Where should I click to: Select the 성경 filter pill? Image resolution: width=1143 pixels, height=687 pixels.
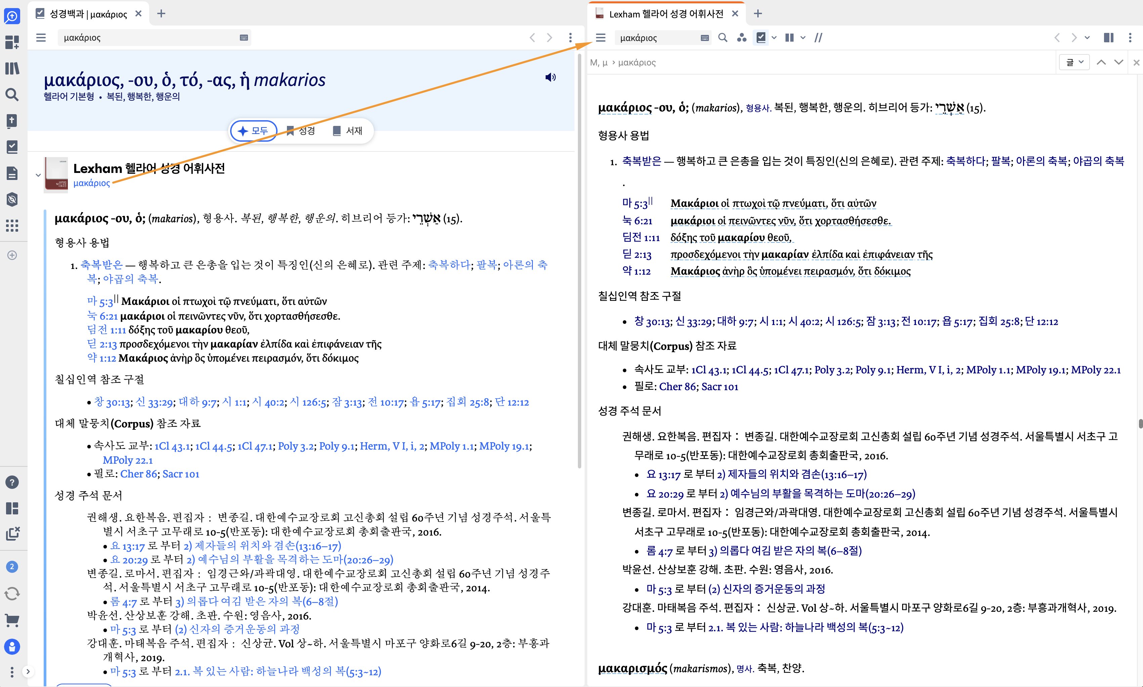pyautogui.click(x=301, y=131)
